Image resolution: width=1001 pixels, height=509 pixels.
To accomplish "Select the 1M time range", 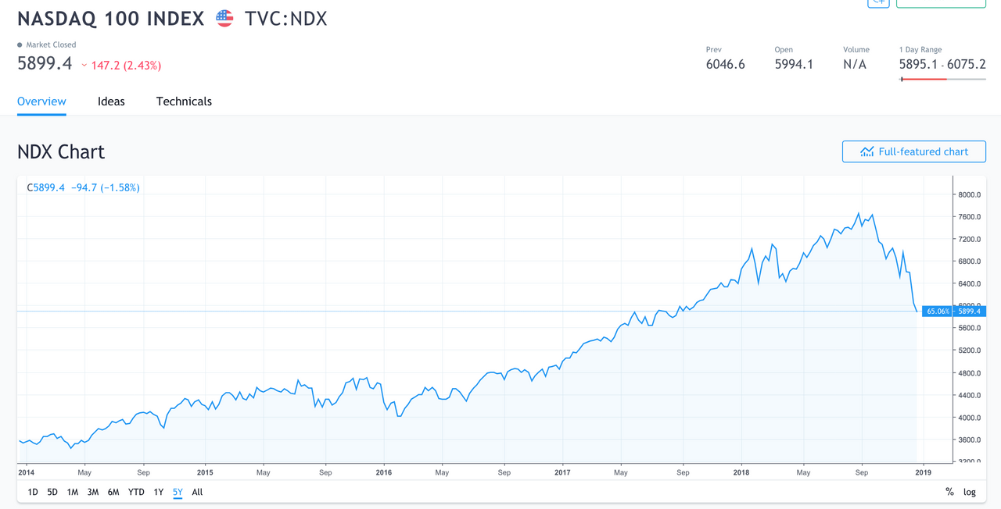I will 72,492.
